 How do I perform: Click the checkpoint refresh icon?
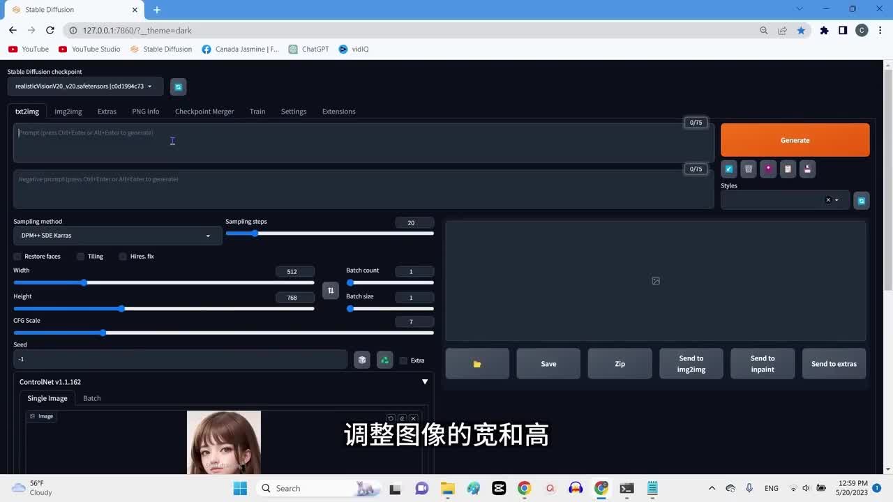tap(178, 86)
